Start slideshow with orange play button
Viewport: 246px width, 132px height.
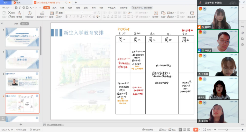click(x=196, y=129)
